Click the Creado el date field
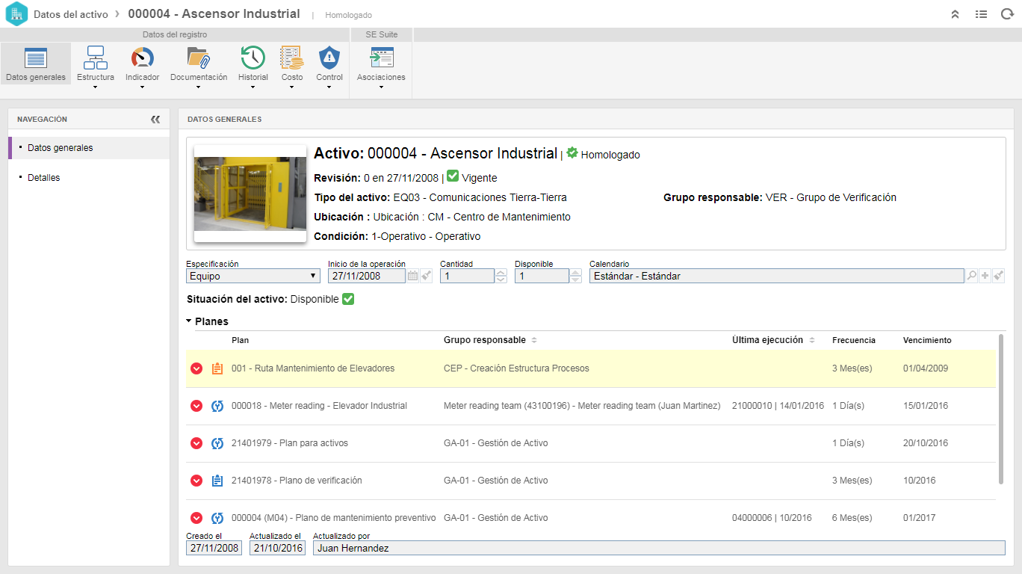This screenshot has width=1022, height=574. pyautogui.click(x=214, y=548)
